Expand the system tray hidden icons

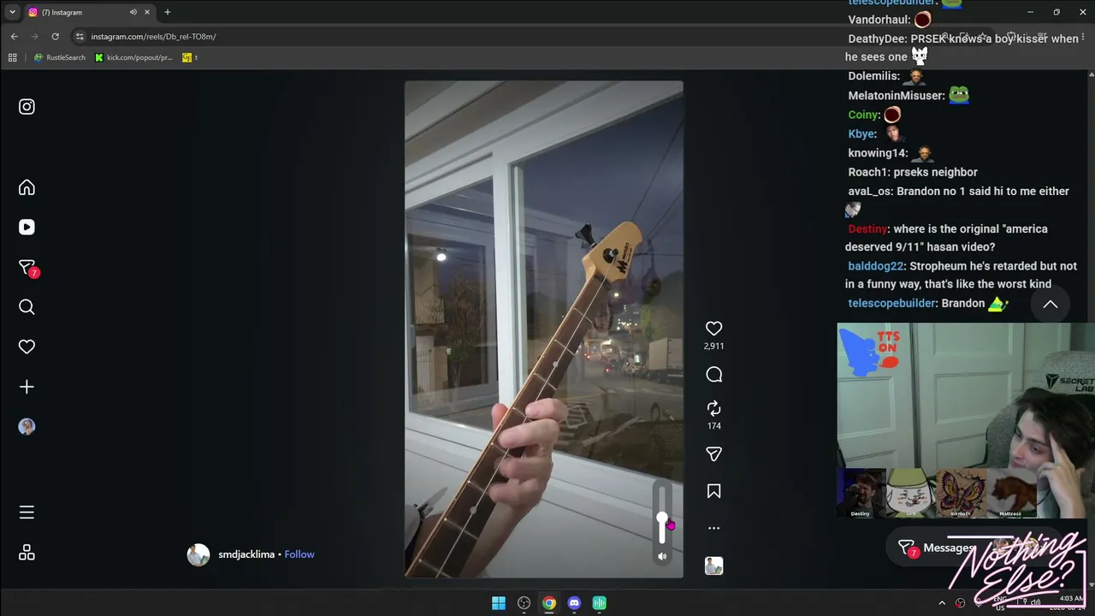click(942, 603)
